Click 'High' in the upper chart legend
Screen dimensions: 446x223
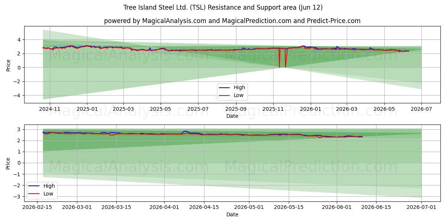[239, 88]
